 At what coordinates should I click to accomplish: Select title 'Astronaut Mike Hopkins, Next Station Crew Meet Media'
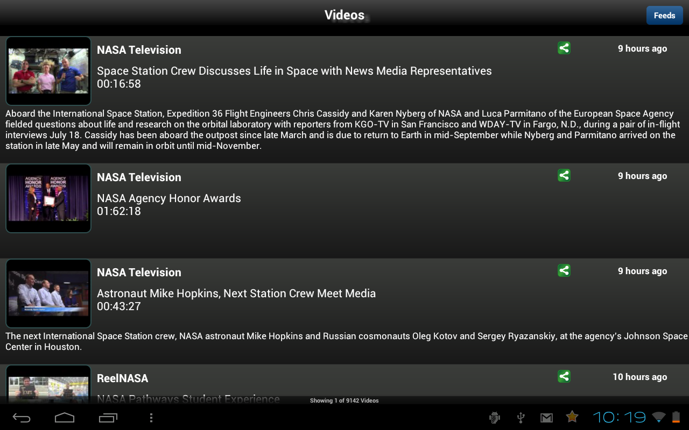coord(236,293)
